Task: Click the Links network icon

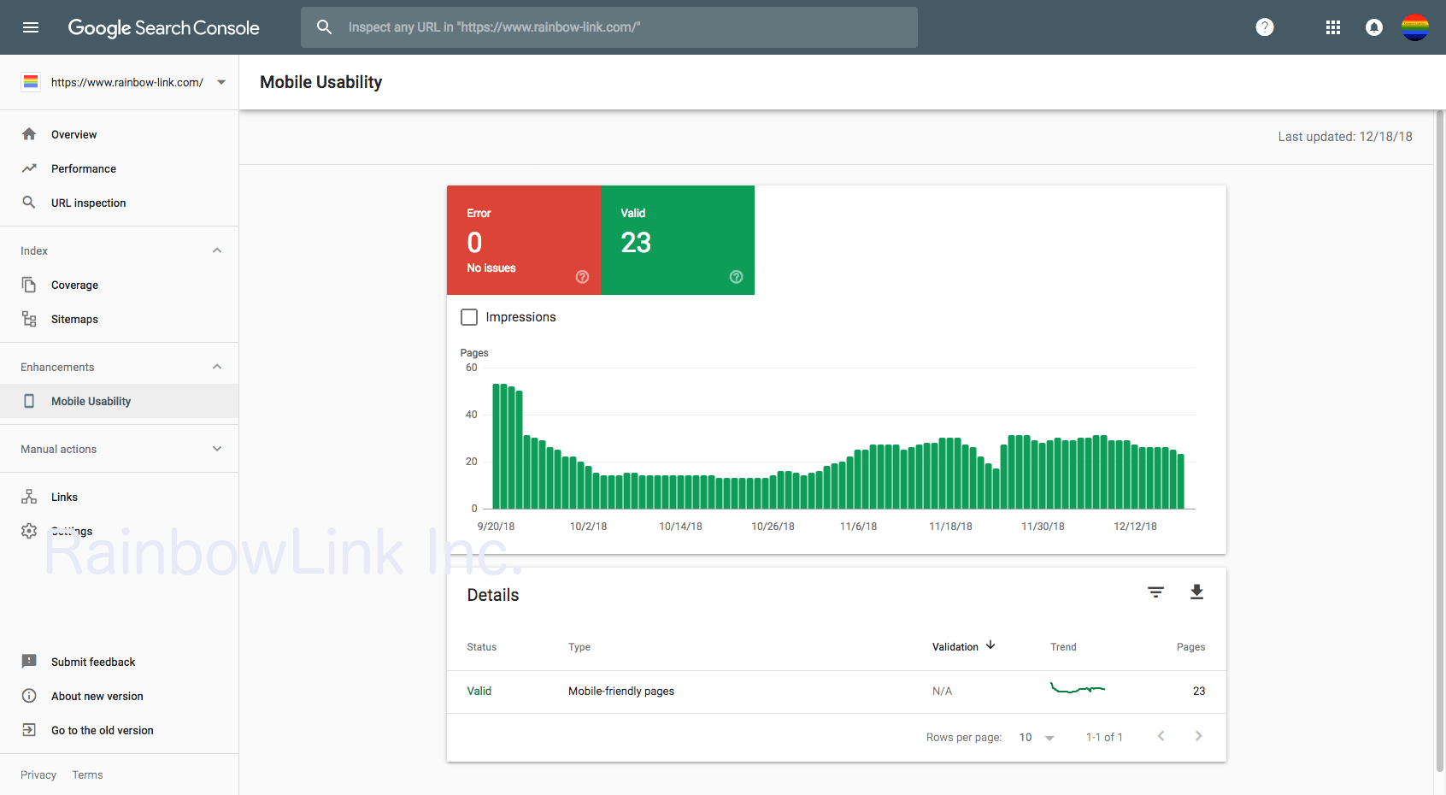Action: tap(29, 497)
